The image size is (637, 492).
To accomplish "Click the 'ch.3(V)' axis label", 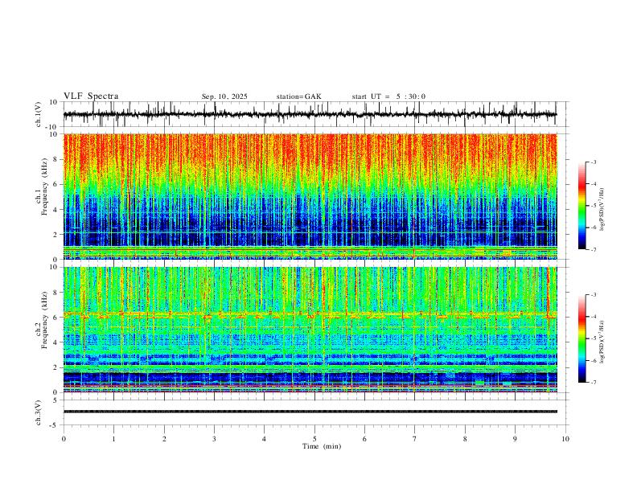I will (39, 413).
